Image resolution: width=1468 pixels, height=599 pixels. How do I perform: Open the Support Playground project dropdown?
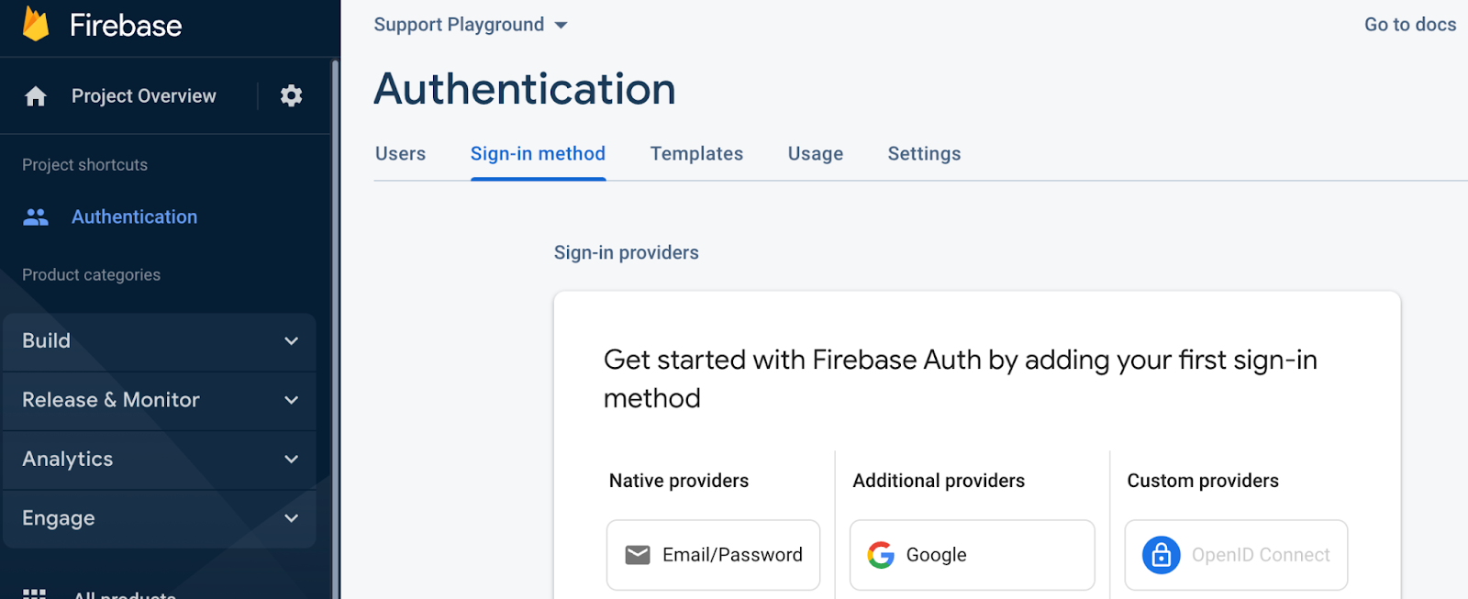[x=470, y=25]
